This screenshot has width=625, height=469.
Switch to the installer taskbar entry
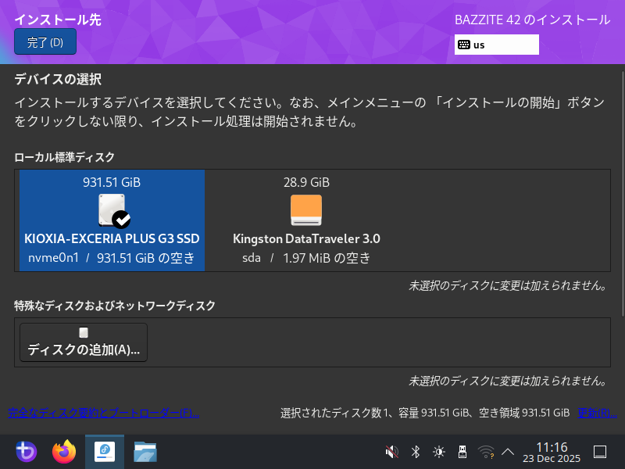(105, 452)
